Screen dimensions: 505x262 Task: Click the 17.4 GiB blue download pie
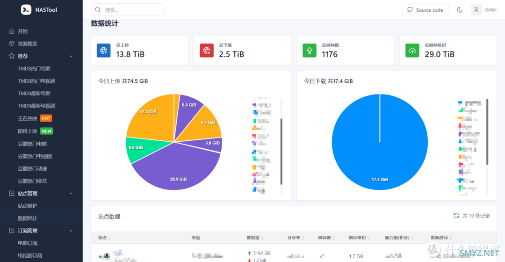click(380, 142)
